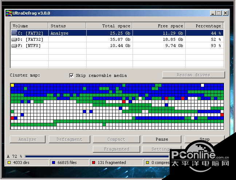Viewport: 236px width, 180px height.
Task: Click Rescan drives button
Action: pos(193,75)
